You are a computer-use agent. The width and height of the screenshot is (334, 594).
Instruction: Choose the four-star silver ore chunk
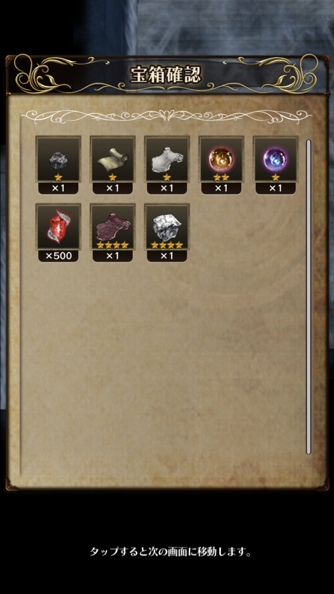click(167, 227)
